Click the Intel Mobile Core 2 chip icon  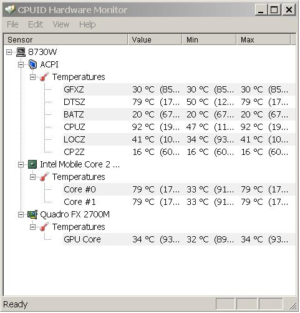[x=32, y=164]
